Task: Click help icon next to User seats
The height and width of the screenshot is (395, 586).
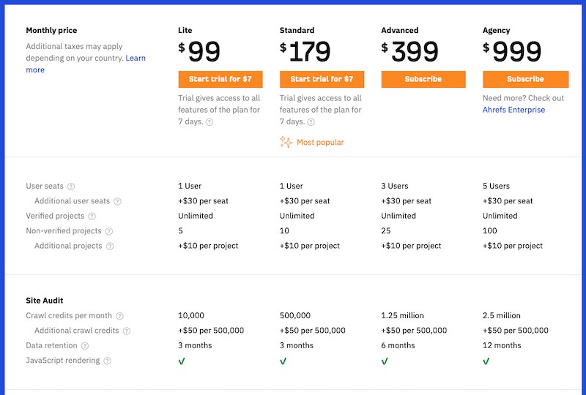Action: 71,187
